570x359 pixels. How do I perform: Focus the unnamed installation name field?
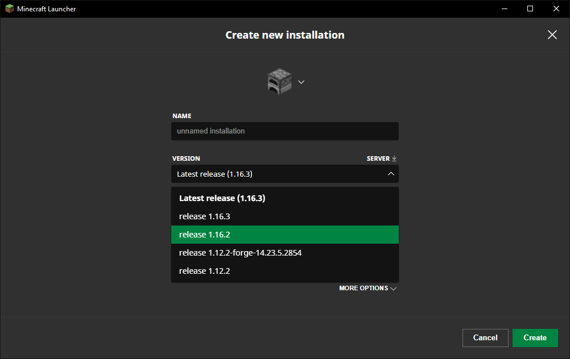tap(284, 131)
